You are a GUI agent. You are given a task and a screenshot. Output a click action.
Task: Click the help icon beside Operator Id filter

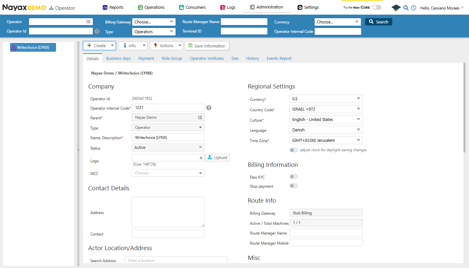click(97, 31)
